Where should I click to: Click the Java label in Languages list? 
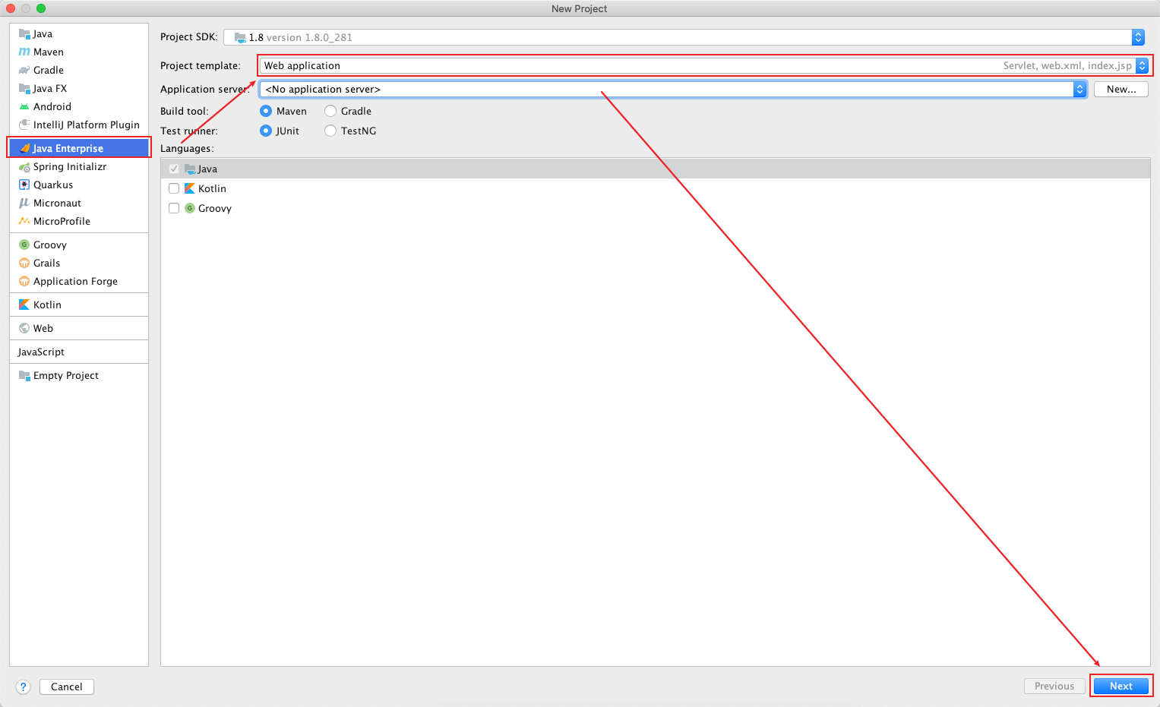(207, 169)
